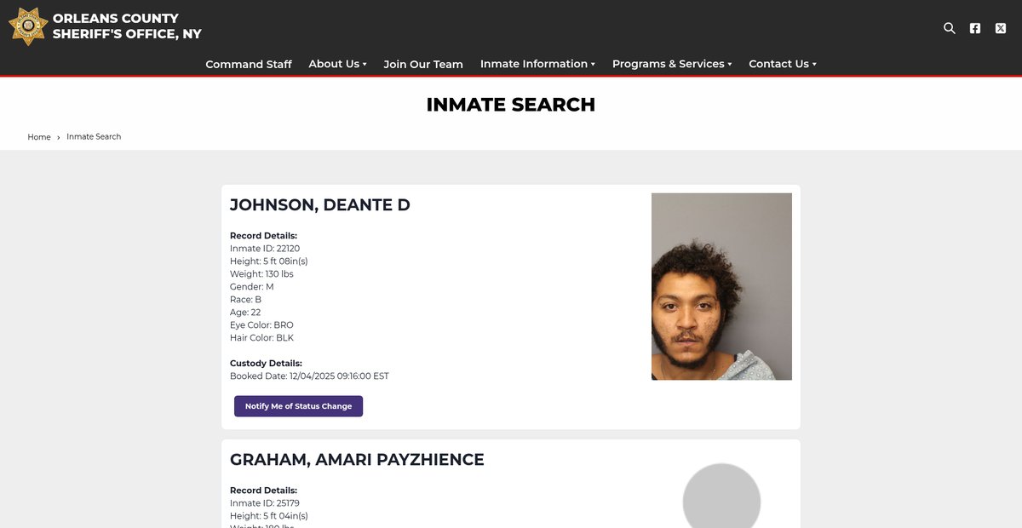Expand the Inmate Information dropdown
The width and height of the screenshot is (1022, 528).
click(x=537, y=64)
